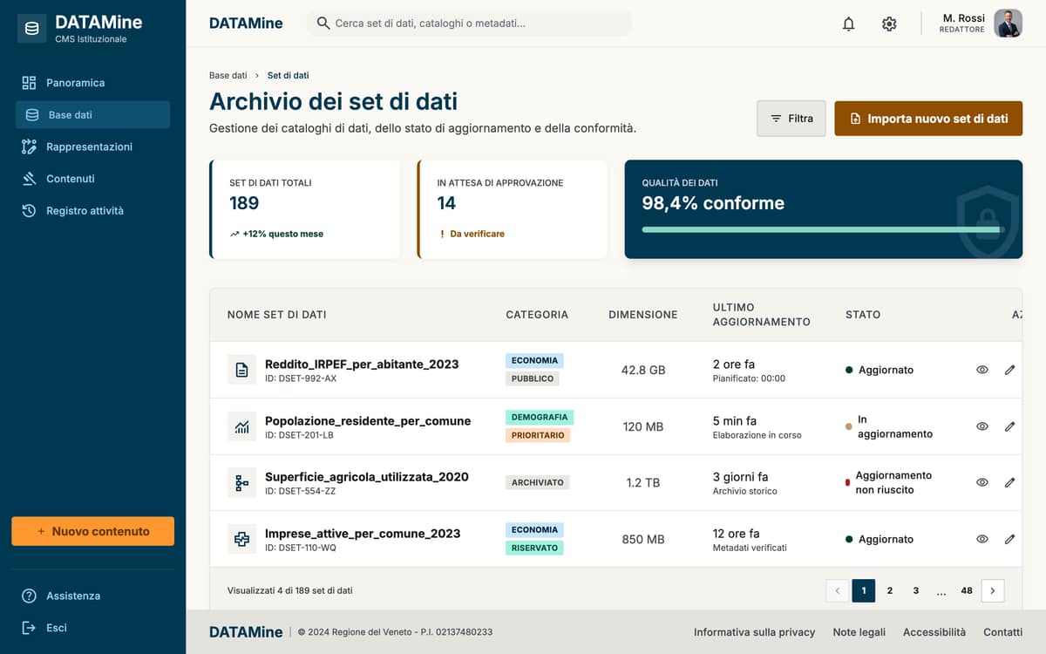The height and width of the screenshot is (654, 1046).
Task: Jump to page 48 in pagination
Action: point(967,590)
